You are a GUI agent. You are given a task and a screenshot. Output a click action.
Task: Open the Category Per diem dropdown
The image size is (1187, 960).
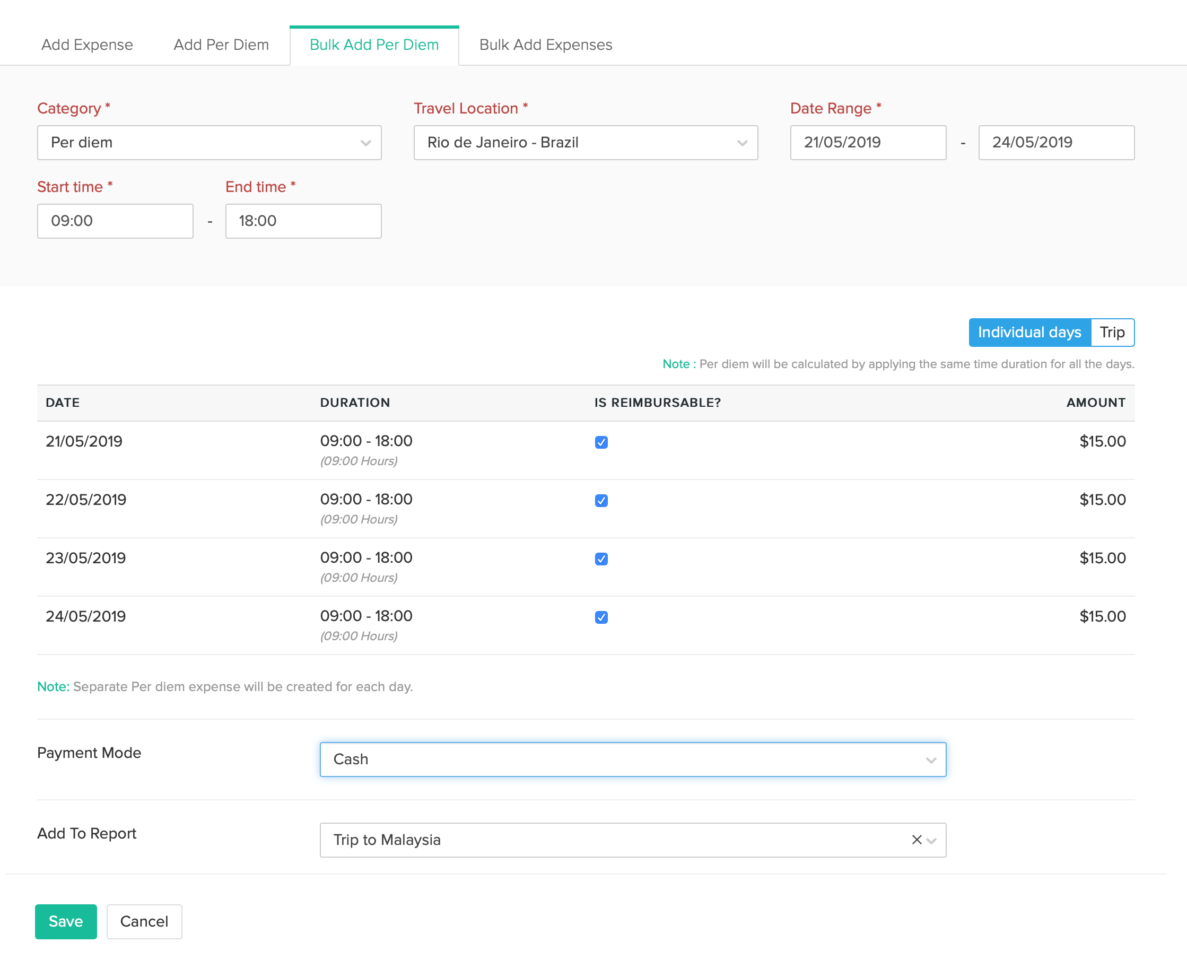point(209,143)
